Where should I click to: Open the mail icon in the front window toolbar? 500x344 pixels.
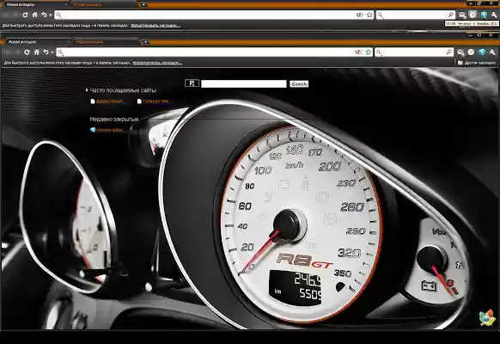pyautogui.click(x=460, y=52)
